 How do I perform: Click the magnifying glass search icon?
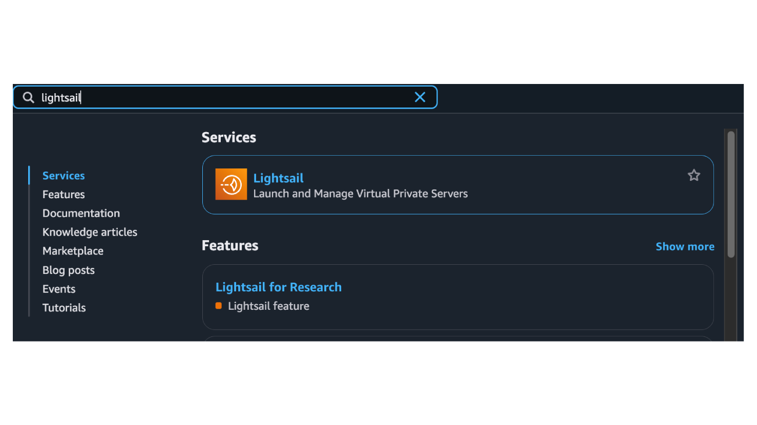[29, 97]
